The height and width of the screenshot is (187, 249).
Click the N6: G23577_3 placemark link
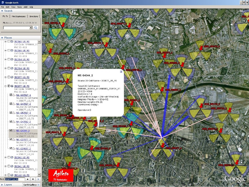pyautogui.click(x=23, y=139)
